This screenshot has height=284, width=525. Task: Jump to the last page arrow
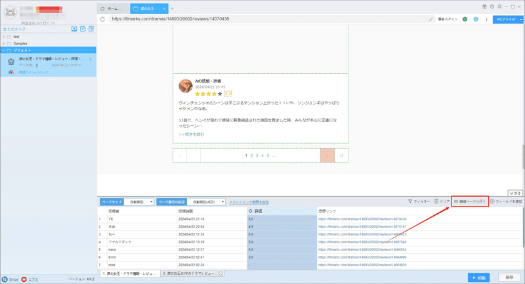341,155
